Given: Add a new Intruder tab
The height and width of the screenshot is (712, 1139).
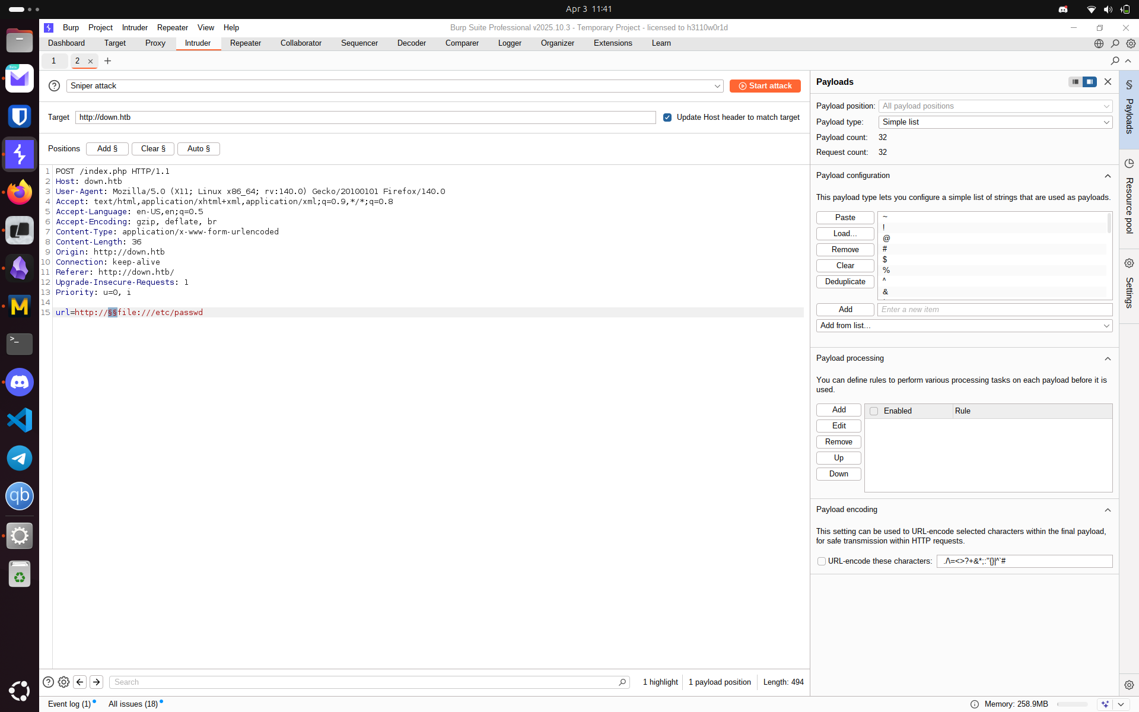Looking at the screenshot, I should point(107,61).
